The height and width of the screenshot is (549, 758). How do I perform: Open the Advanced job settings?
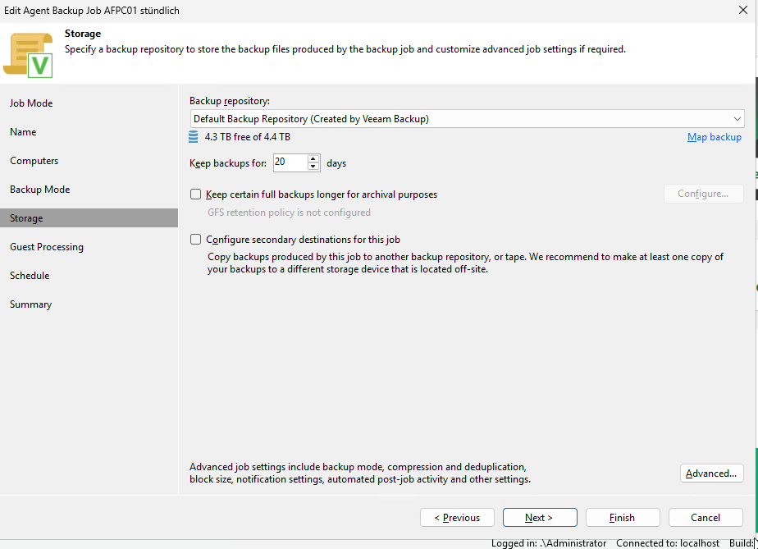[711, 474]
